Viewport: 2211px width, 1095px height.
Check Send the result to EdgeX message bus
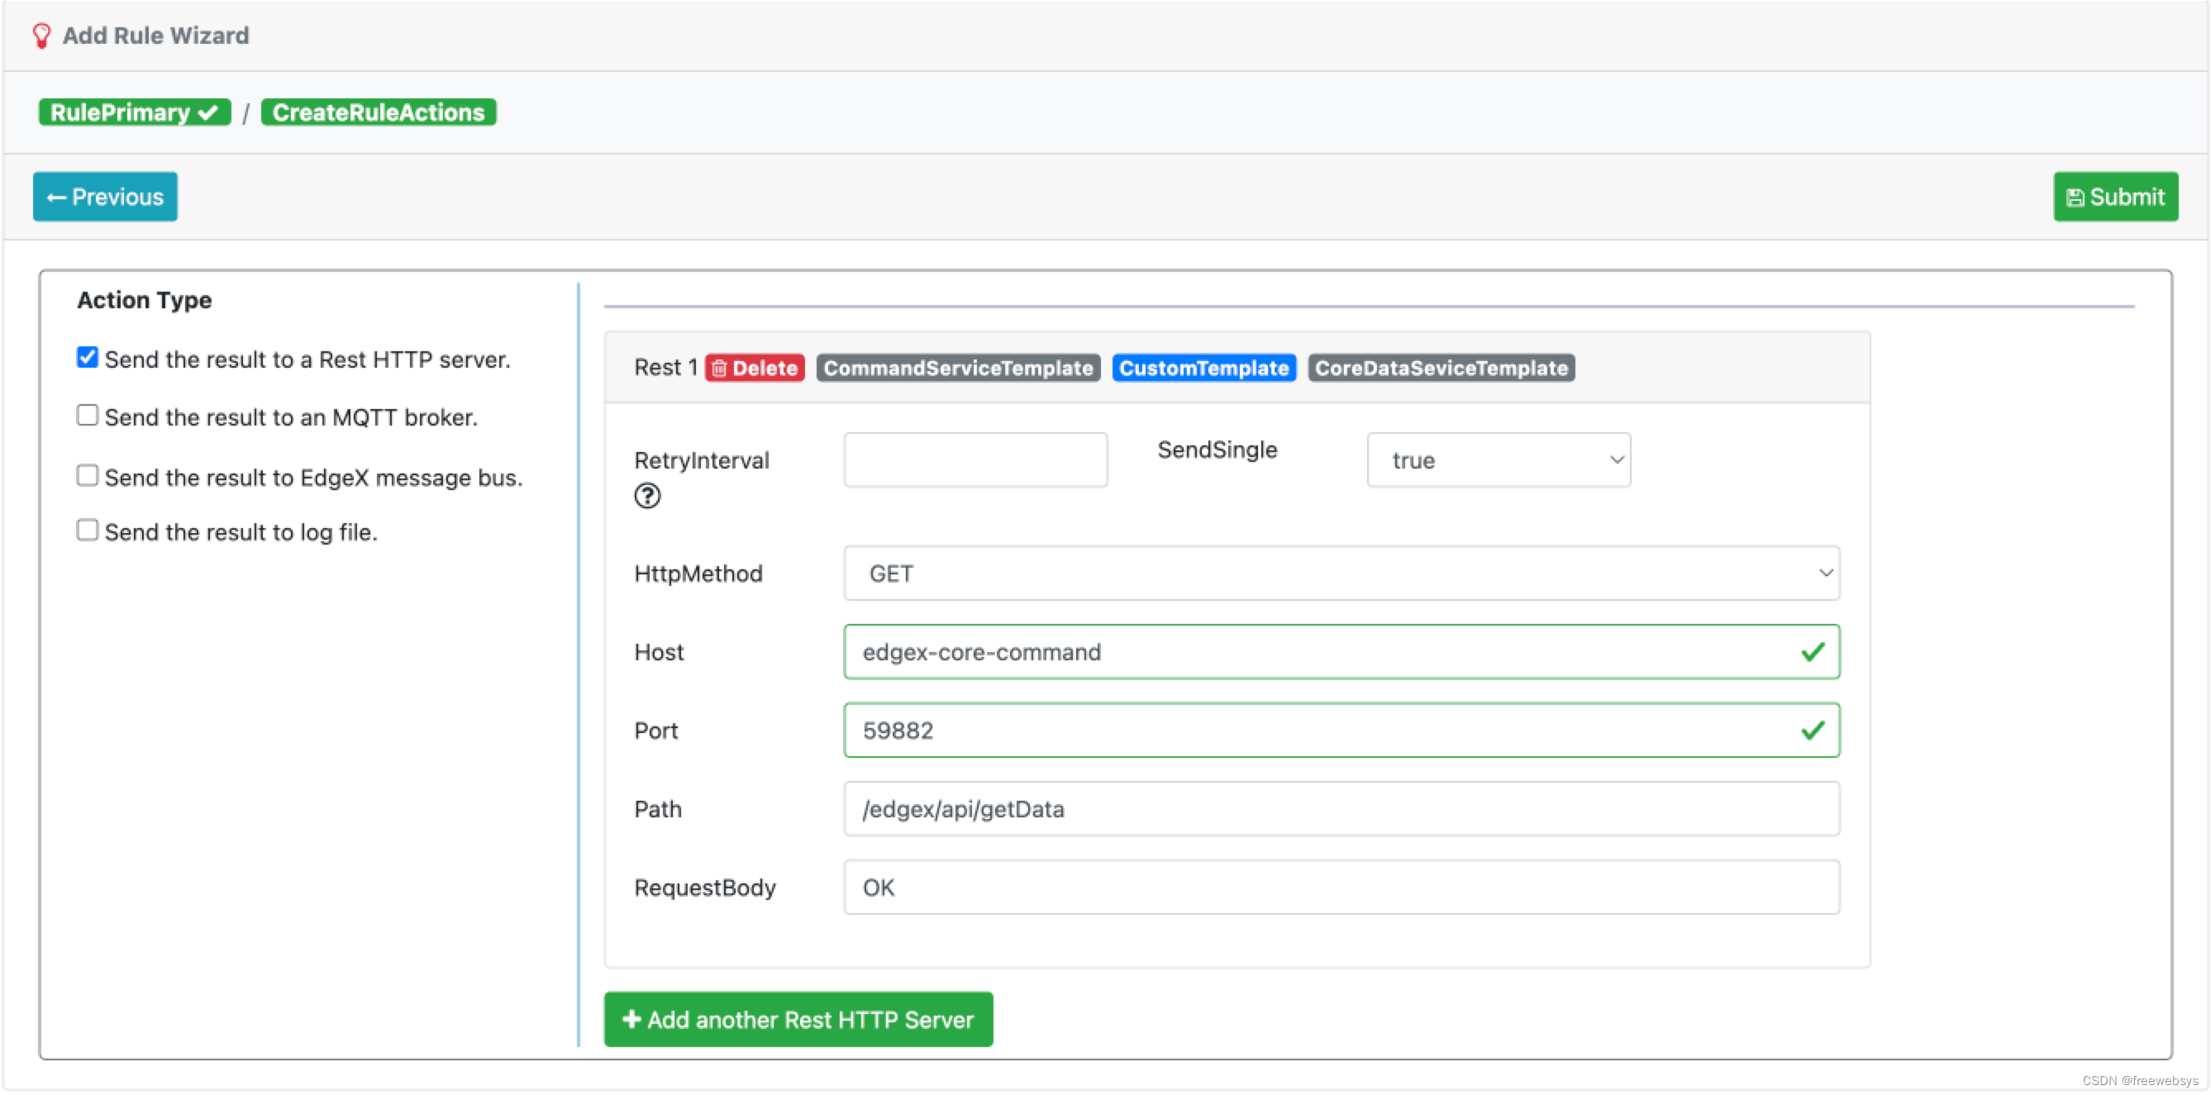88,475
